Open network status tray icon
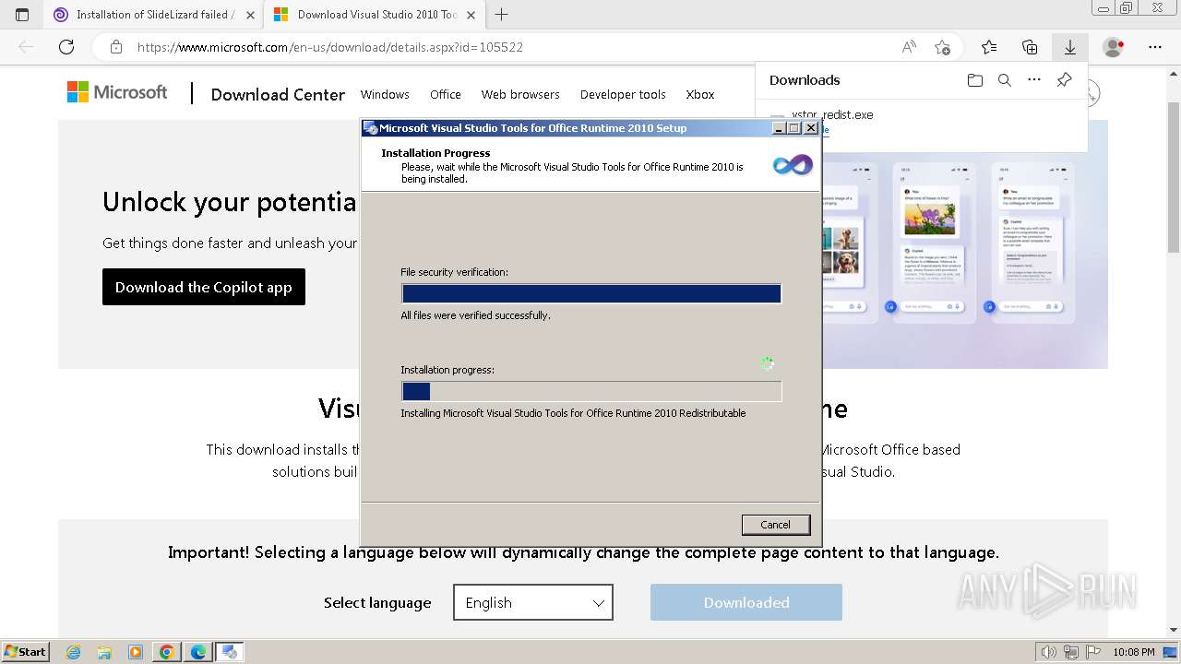Image resolution: width=1181 pixels, height=664 pixels. [x=1071, y=652]
